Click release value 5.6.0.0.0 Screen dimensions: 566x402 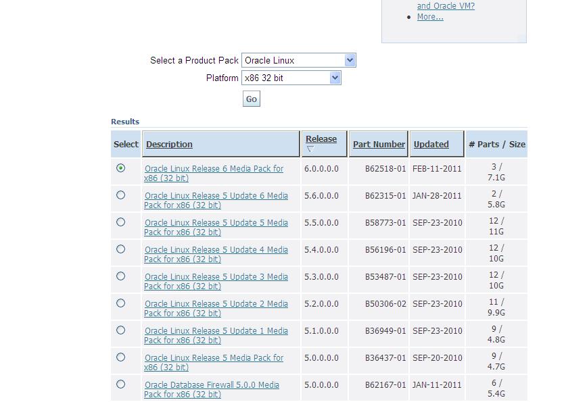(x=321, y=196)
